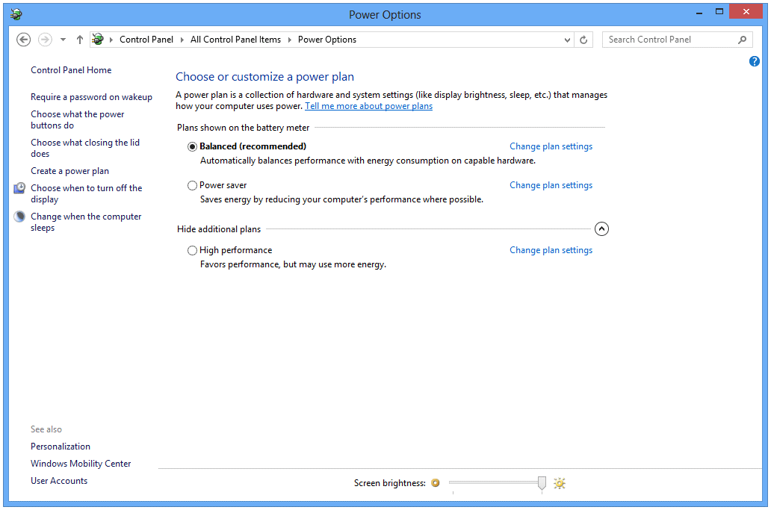The width and height of the screenshot is (771, 510).
Task: Select the Balanced power plan
Action: point(192,146)
